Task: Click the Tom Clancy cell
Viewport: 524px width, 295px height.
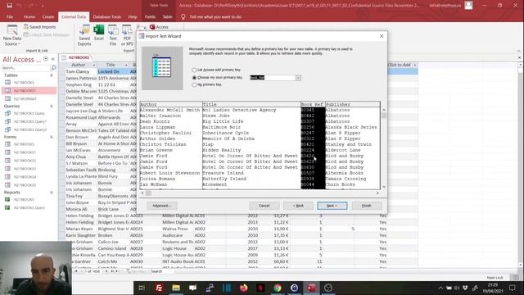Action: click(81, 71)
